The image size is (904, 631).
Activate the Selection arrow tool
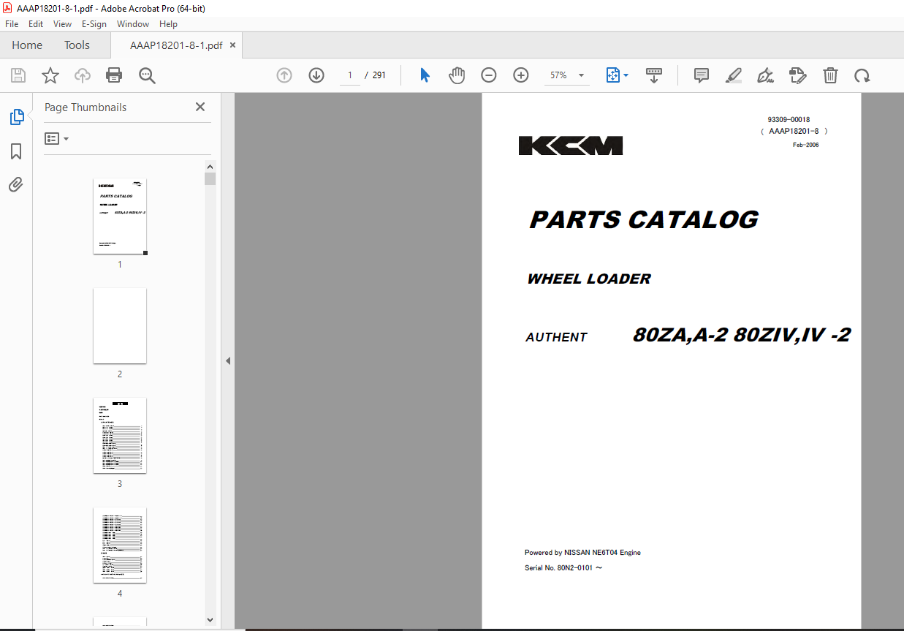[x=425, y=75]
